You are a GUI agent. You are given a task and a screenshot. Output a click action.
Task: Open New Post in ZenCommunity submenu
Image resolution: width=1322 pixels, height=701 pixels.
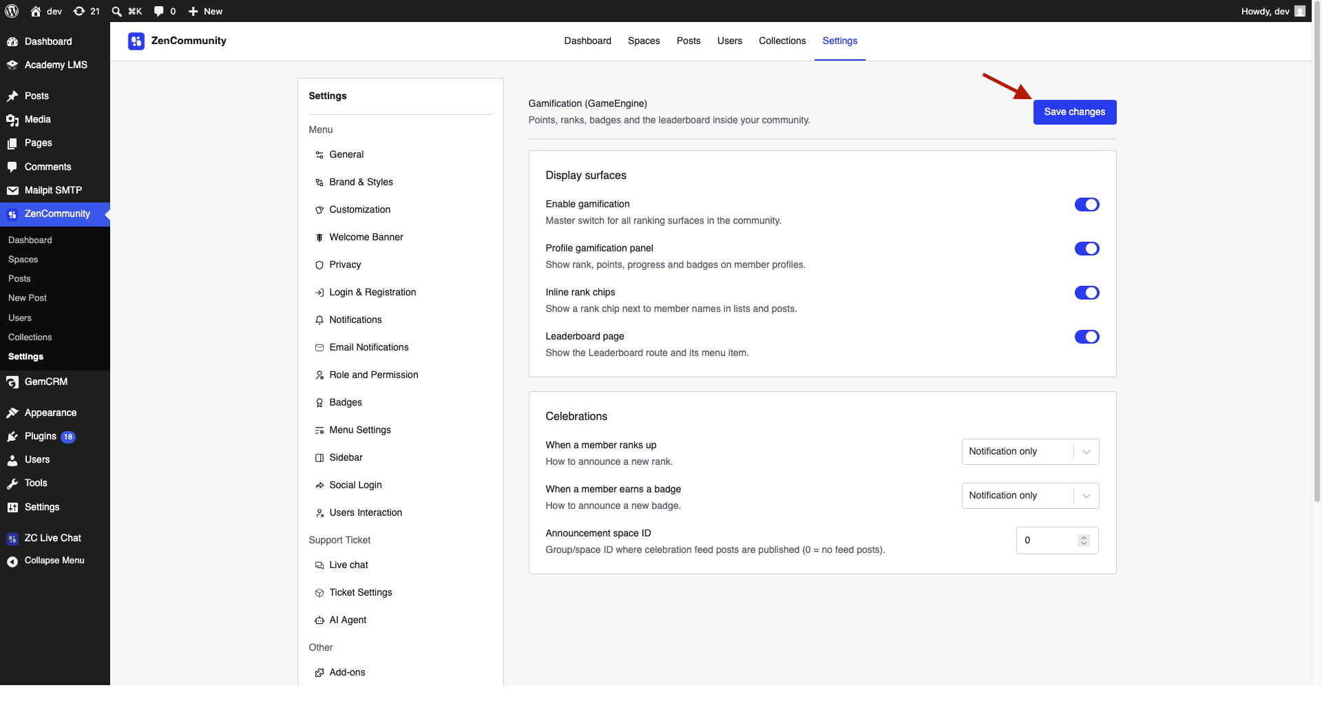(x=28, y=298)
